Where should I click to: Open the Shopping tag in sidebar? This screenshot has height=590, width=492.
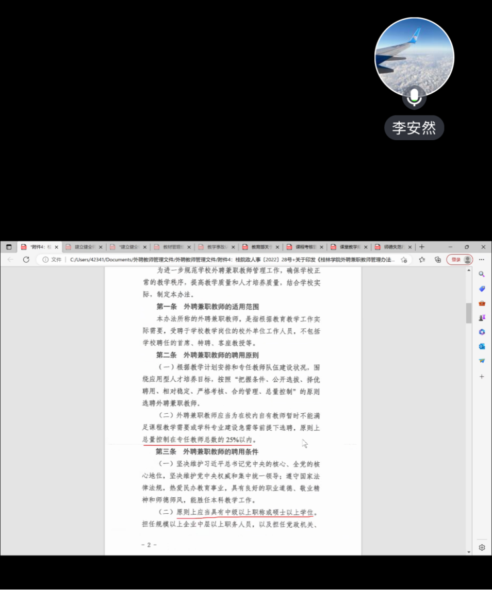[x=482, y=289]
